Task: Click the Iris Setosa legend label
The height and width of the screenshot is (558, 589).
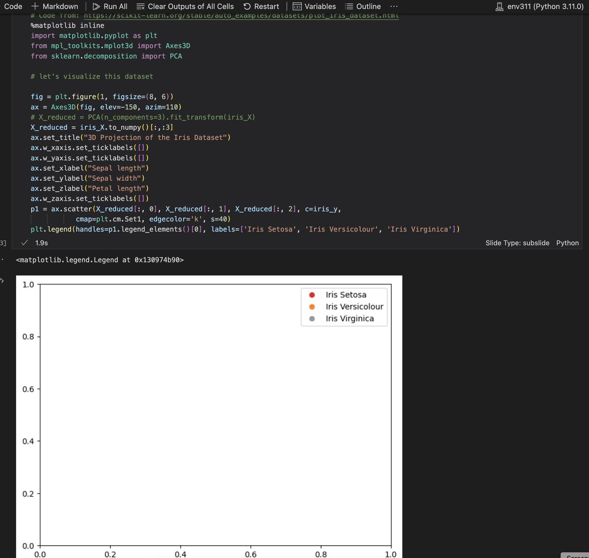Action: click(x=346, y=295)
